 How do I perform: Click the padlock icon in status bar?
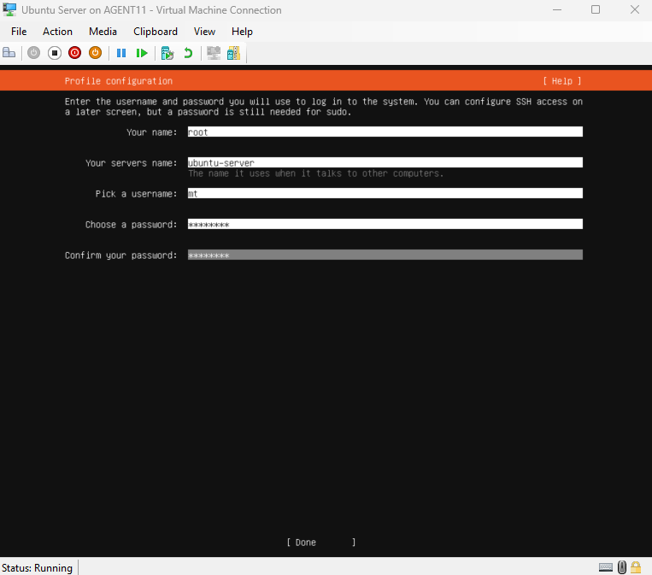(x=636, y=567)
